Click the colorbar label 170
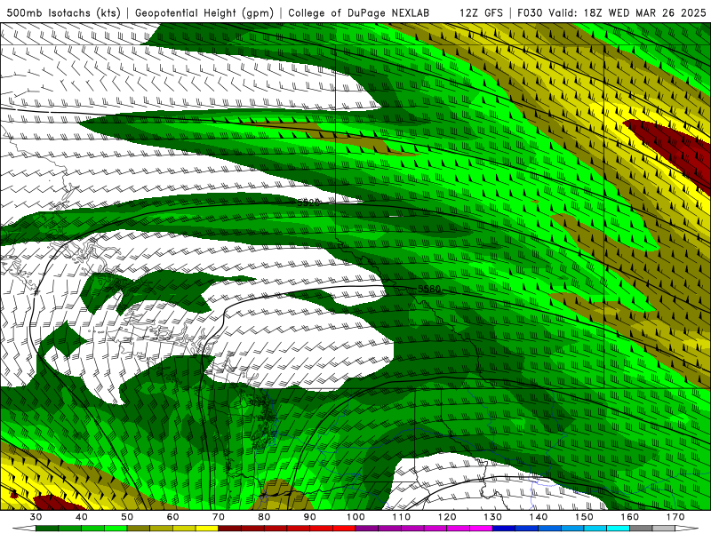This screenshot has height=533, width=711. point(675,517)
